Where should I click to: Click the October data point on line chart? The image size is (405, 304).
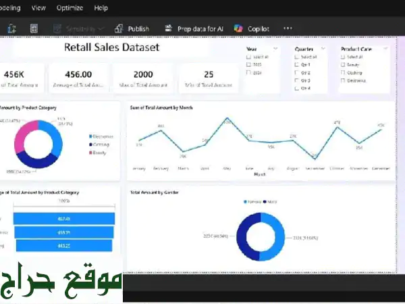point(337,127)
